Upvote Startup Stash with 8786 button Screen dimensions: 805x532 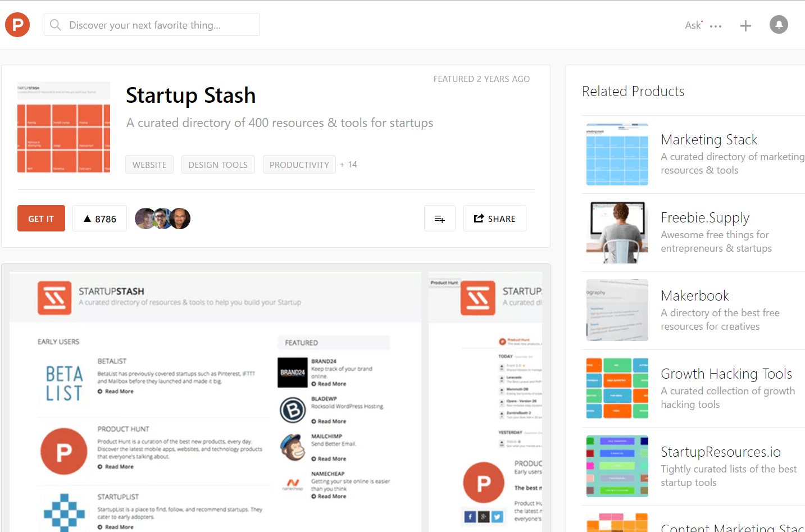click(x=99, y=219)
